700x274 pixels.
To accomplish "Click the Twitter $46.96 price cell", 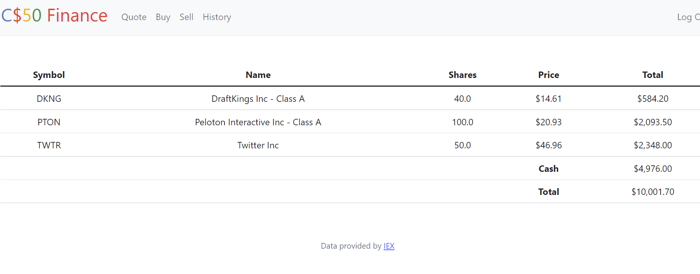I will [549, 145].
